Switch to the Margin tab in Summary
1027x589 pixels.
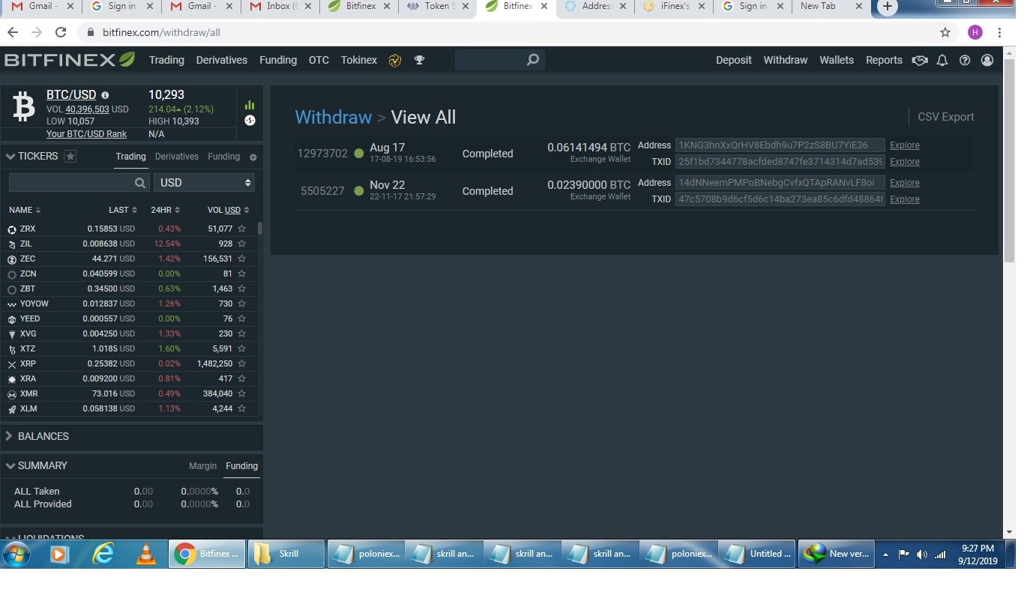pos(202,466)
